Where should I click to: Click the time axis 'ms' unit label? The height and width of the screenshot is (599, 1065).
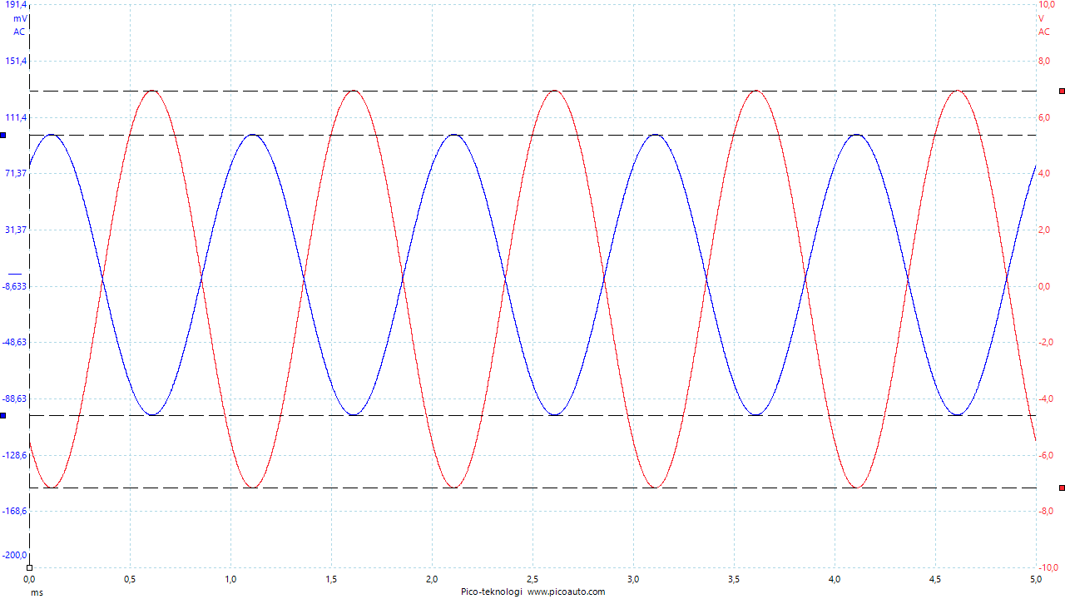[37, 592]
